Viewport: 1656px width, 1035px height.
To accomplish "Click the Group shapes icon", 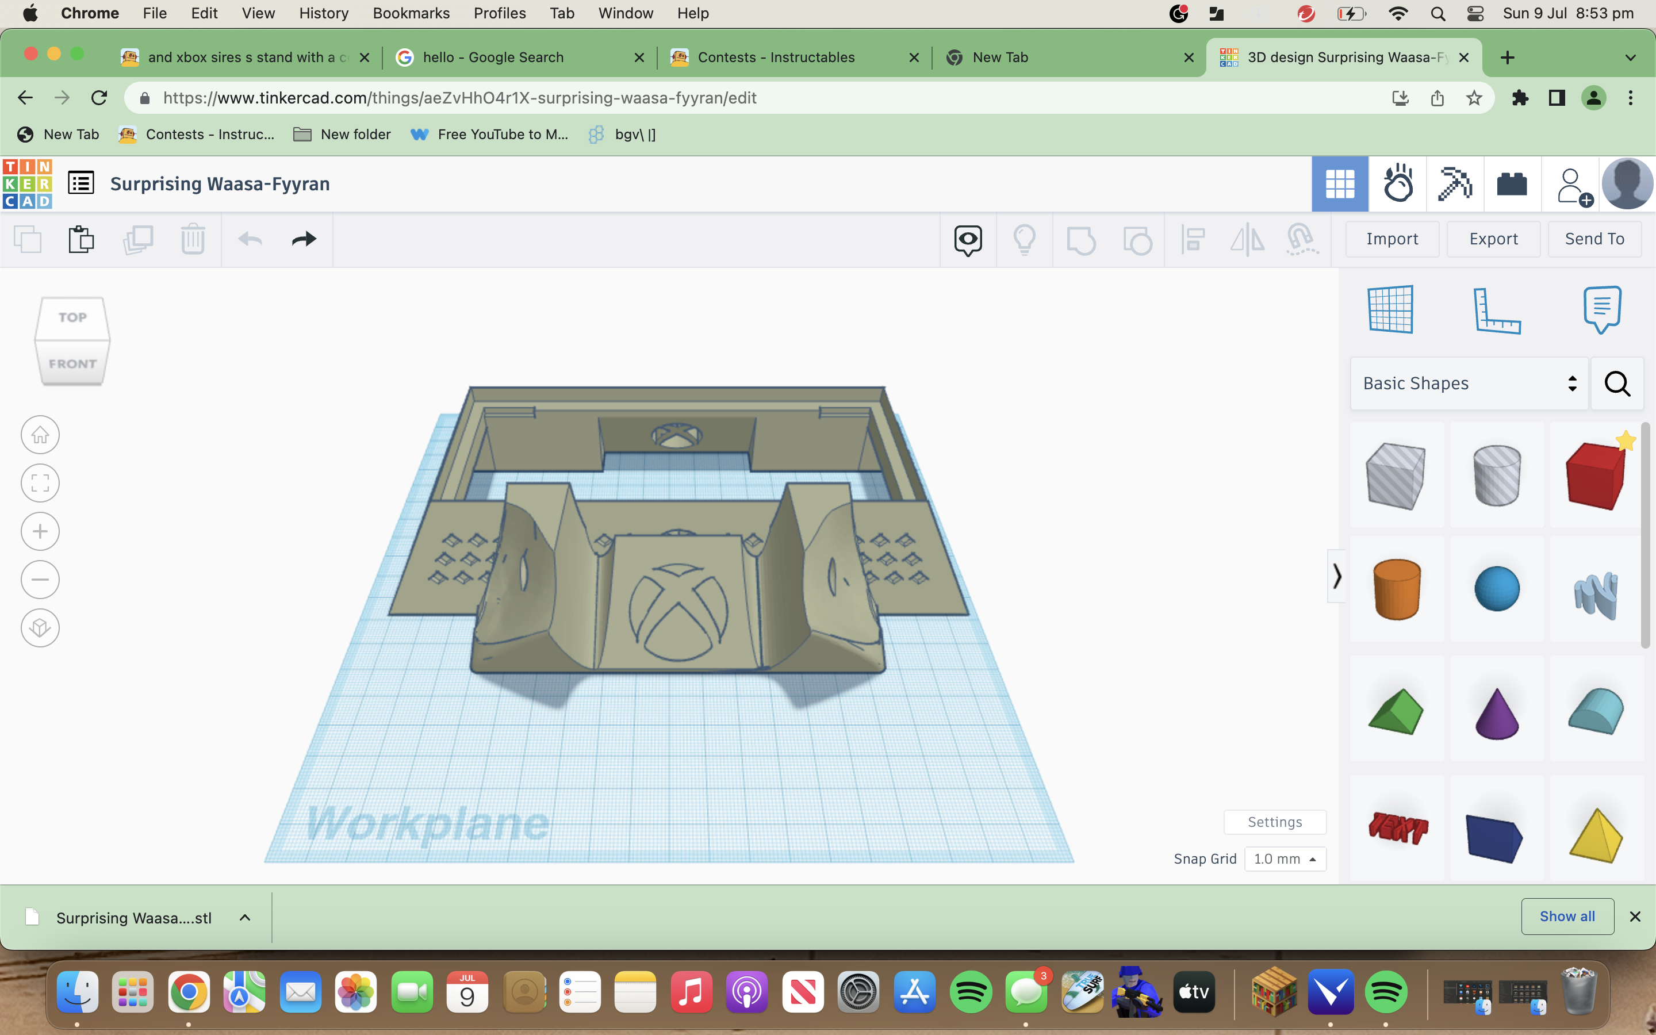I will point(1081,240).
